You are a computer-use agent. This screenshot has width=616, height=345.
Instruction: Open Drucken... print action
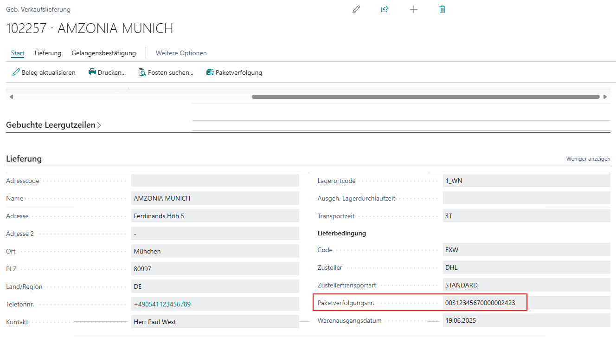click(107, 72)
